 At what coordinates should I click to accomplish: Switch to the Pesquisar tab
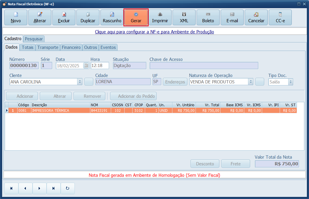34,39
